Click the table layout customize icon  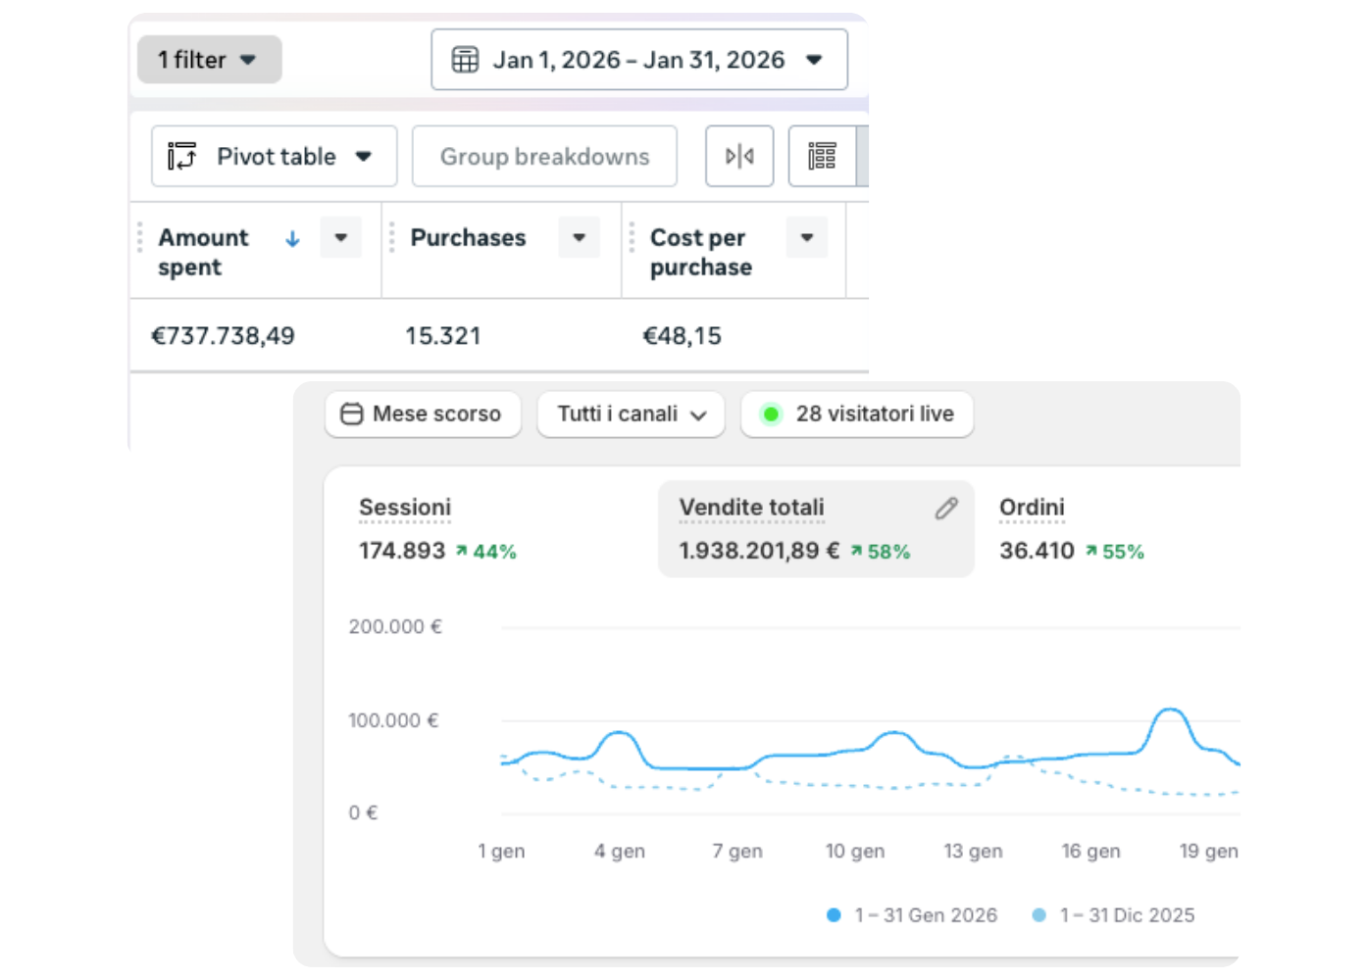822,156
